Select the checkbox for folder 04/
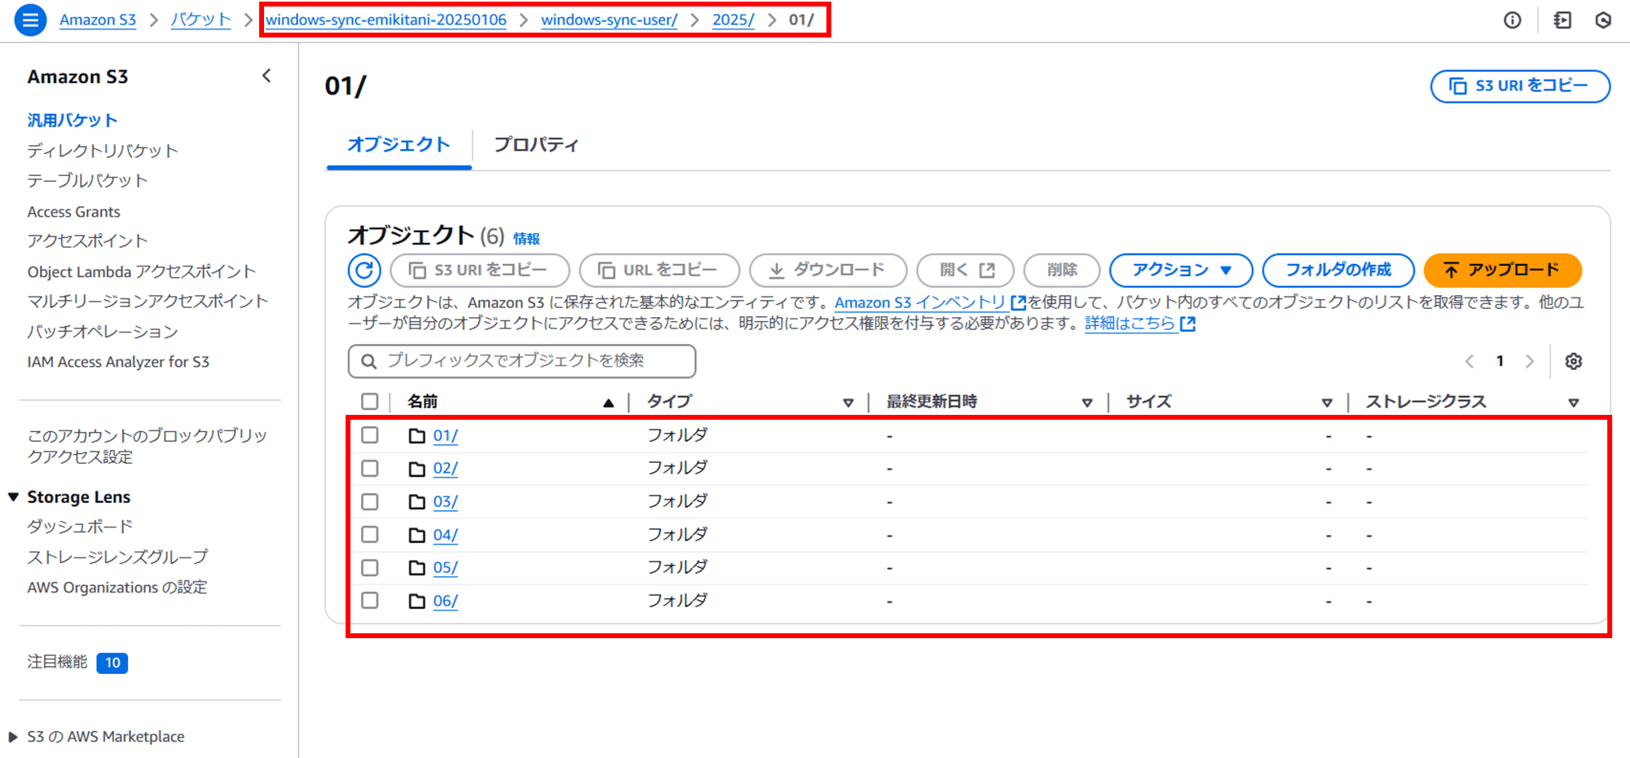This screenshot has width=1630, height=758. pos(370,535)
